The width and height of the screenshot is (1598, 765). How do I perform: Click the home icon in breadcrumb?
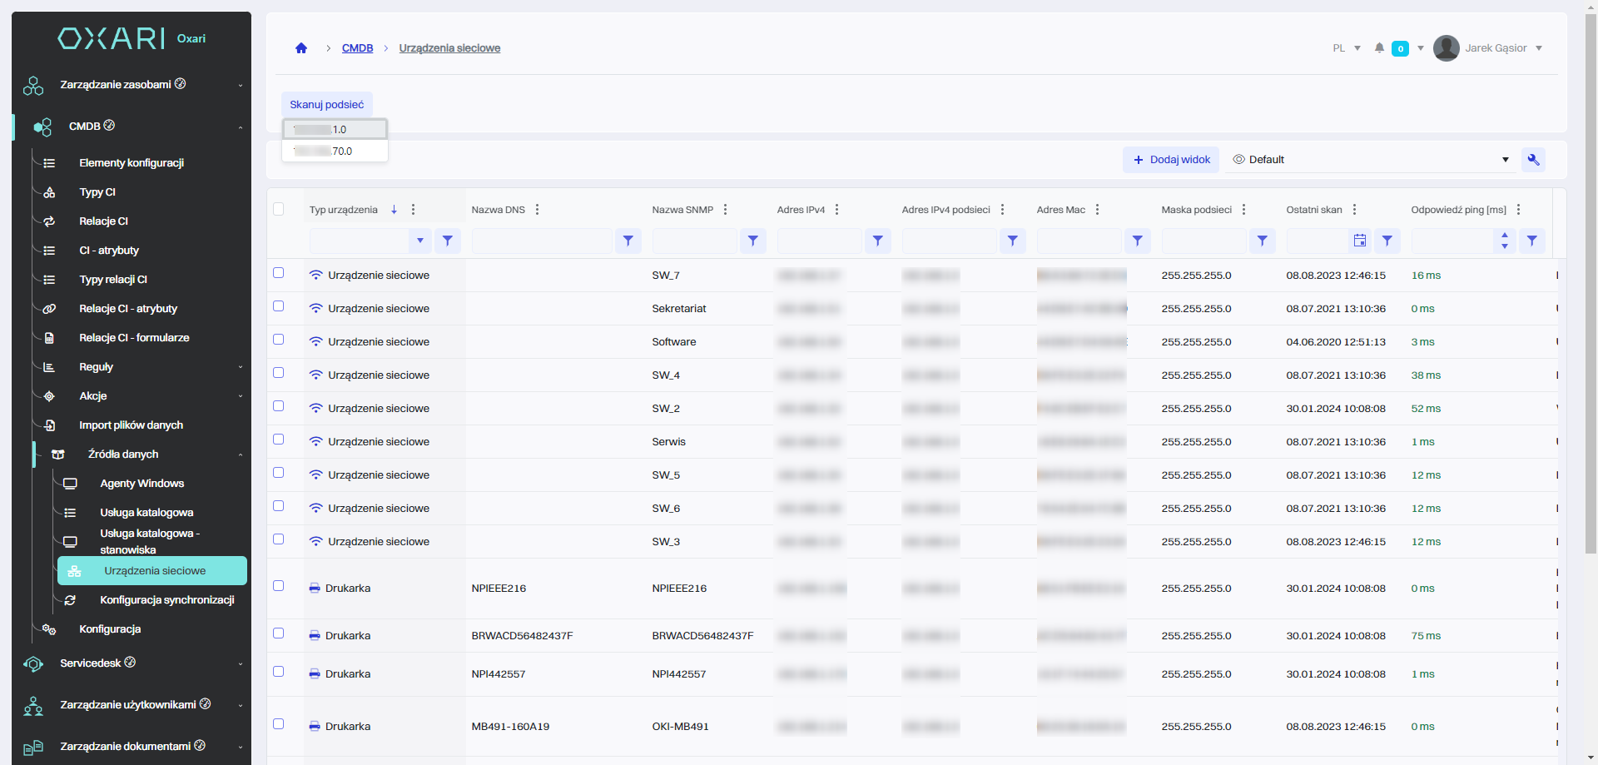pyautogui.click(x=301, y=48)
